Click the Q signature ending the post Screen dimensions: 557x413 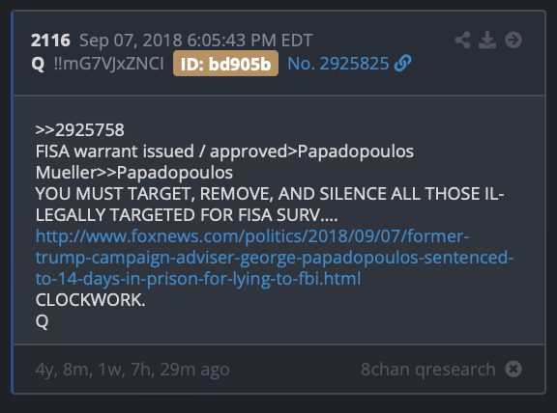tap(42, 322)
